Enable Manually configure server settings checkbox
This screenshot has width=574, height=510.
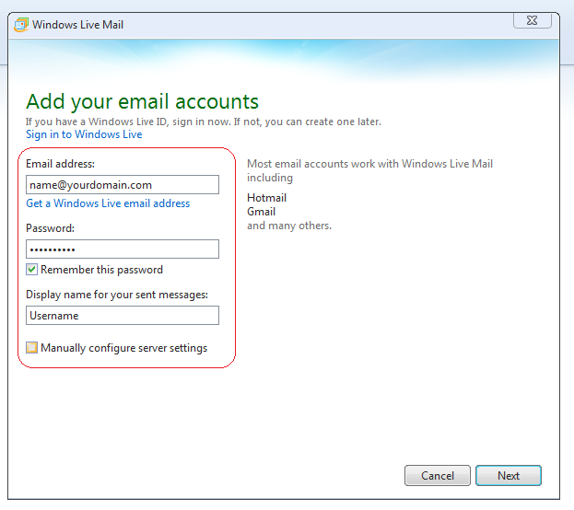pos(32,347)
